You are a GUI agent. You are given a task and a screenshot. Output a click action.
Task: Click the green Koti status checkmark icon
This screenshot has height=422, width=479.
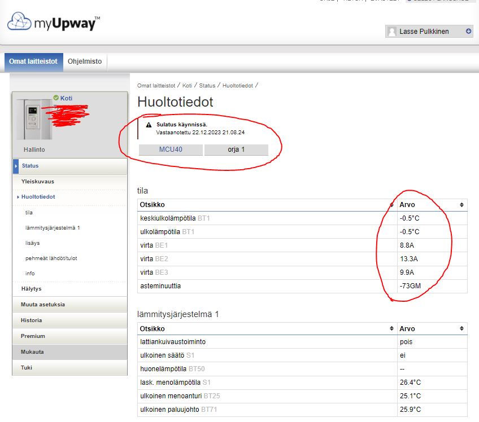(x=56, y=98)
